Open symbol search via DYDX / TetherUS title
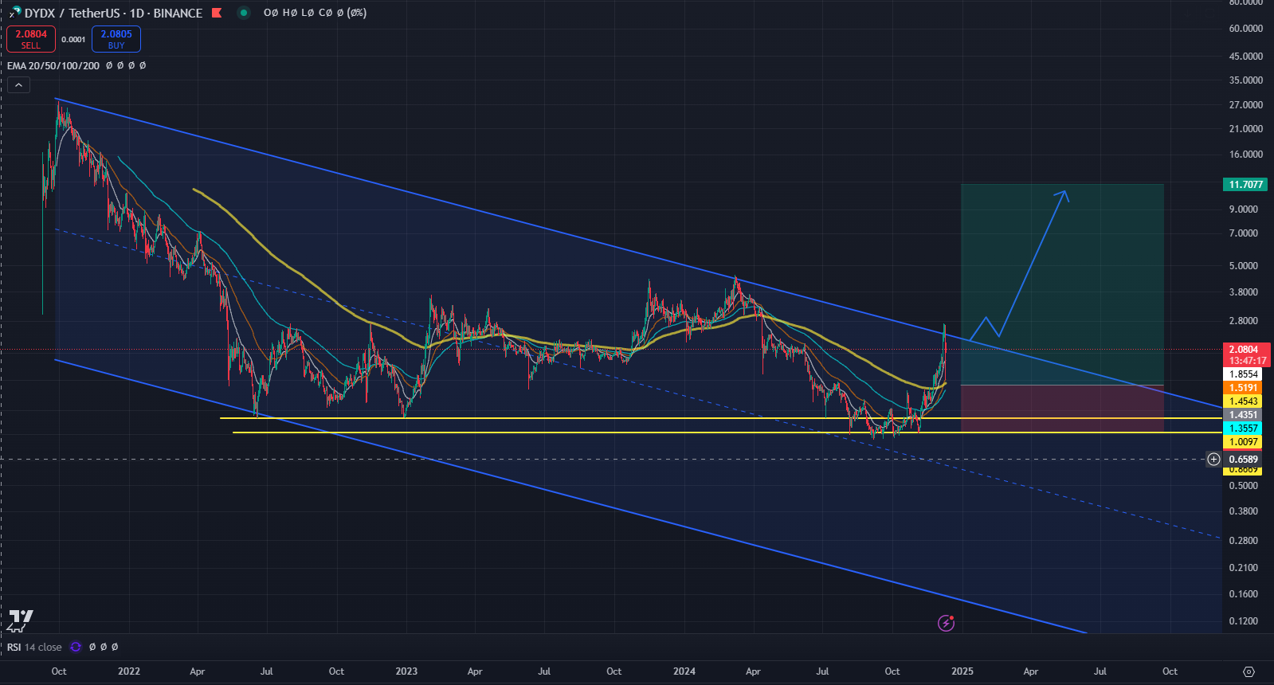Image resolution: width=1274 pixels, height=685 pixels. [x=73, y=13]
